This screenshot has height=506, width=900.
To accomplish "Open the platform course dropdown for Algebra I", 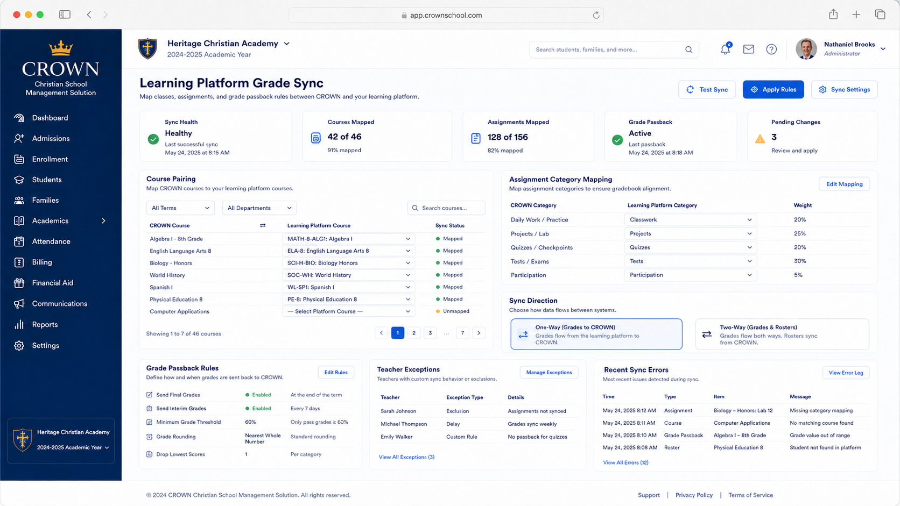I will (348, 239).
